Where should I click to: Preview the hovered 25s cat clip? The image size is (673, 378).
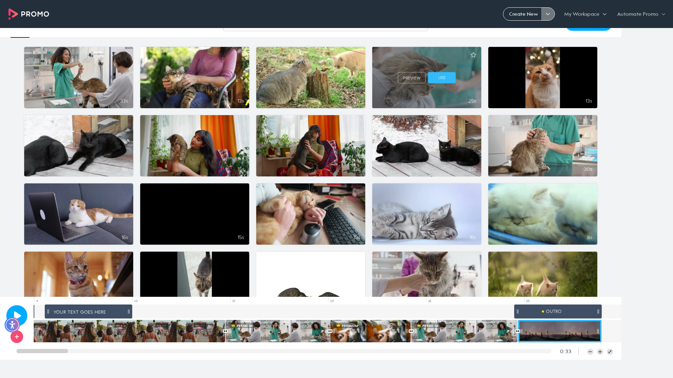(412, 78)
